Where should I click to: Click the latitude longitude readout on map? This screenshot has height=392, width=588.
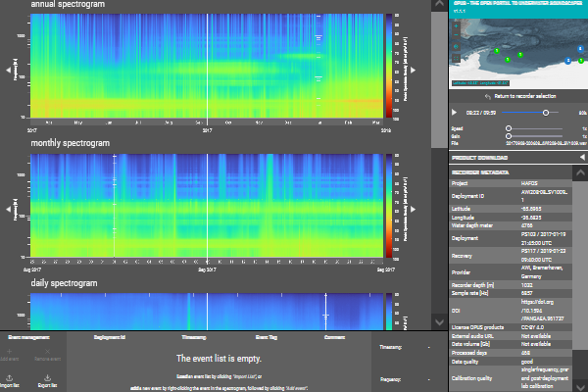point(480,83)
